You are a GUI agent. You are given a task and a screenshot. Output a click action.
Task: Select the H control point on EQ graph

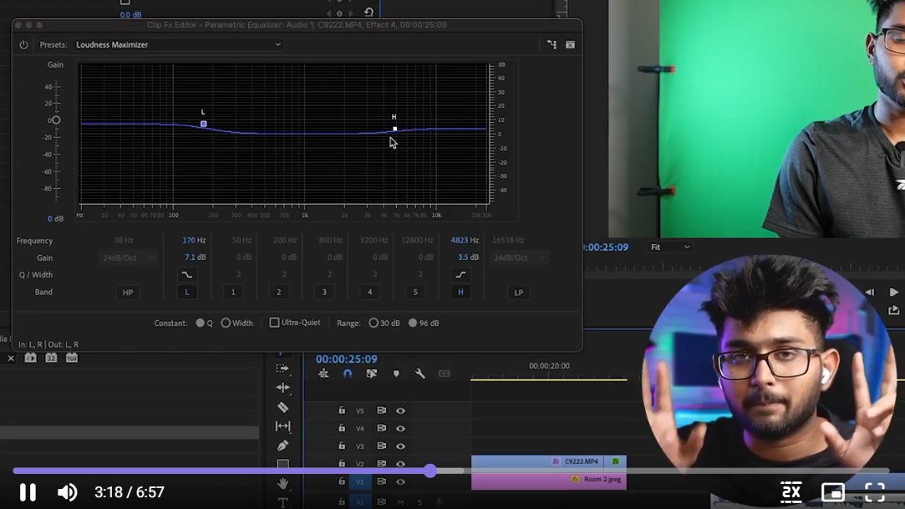click(394, 129)
